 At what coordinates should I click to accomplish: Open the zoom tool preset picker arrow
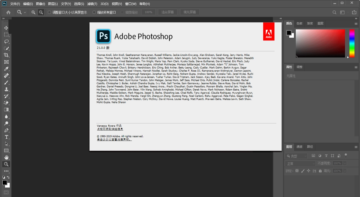coord(25,12)
